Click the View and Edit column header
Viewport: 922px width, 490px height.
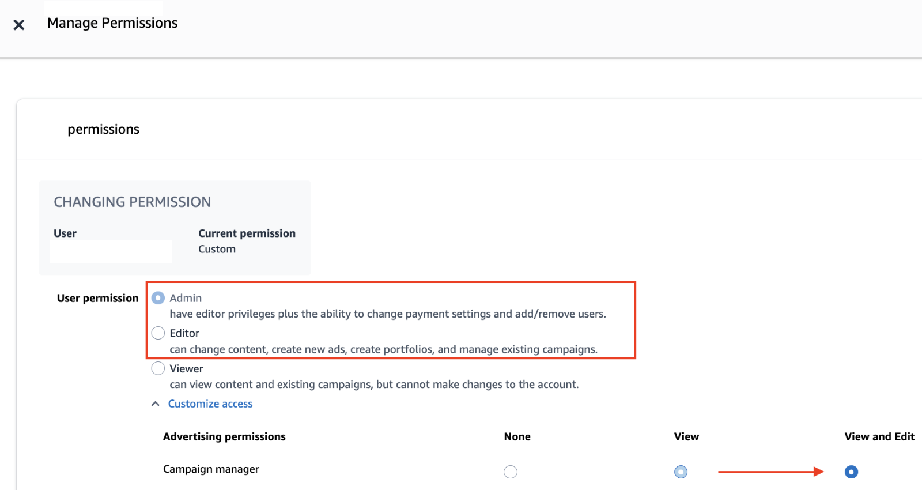pyautogui.click(x=879, y=437)
